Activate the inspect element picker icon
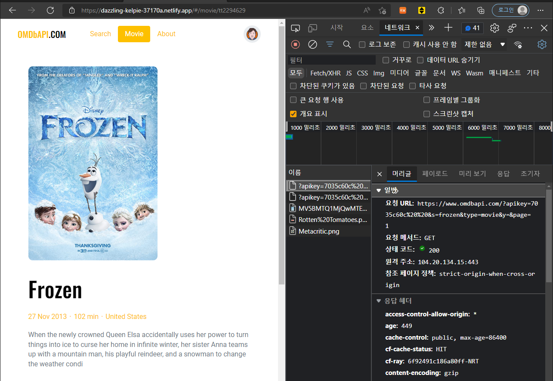 [295, 28]
